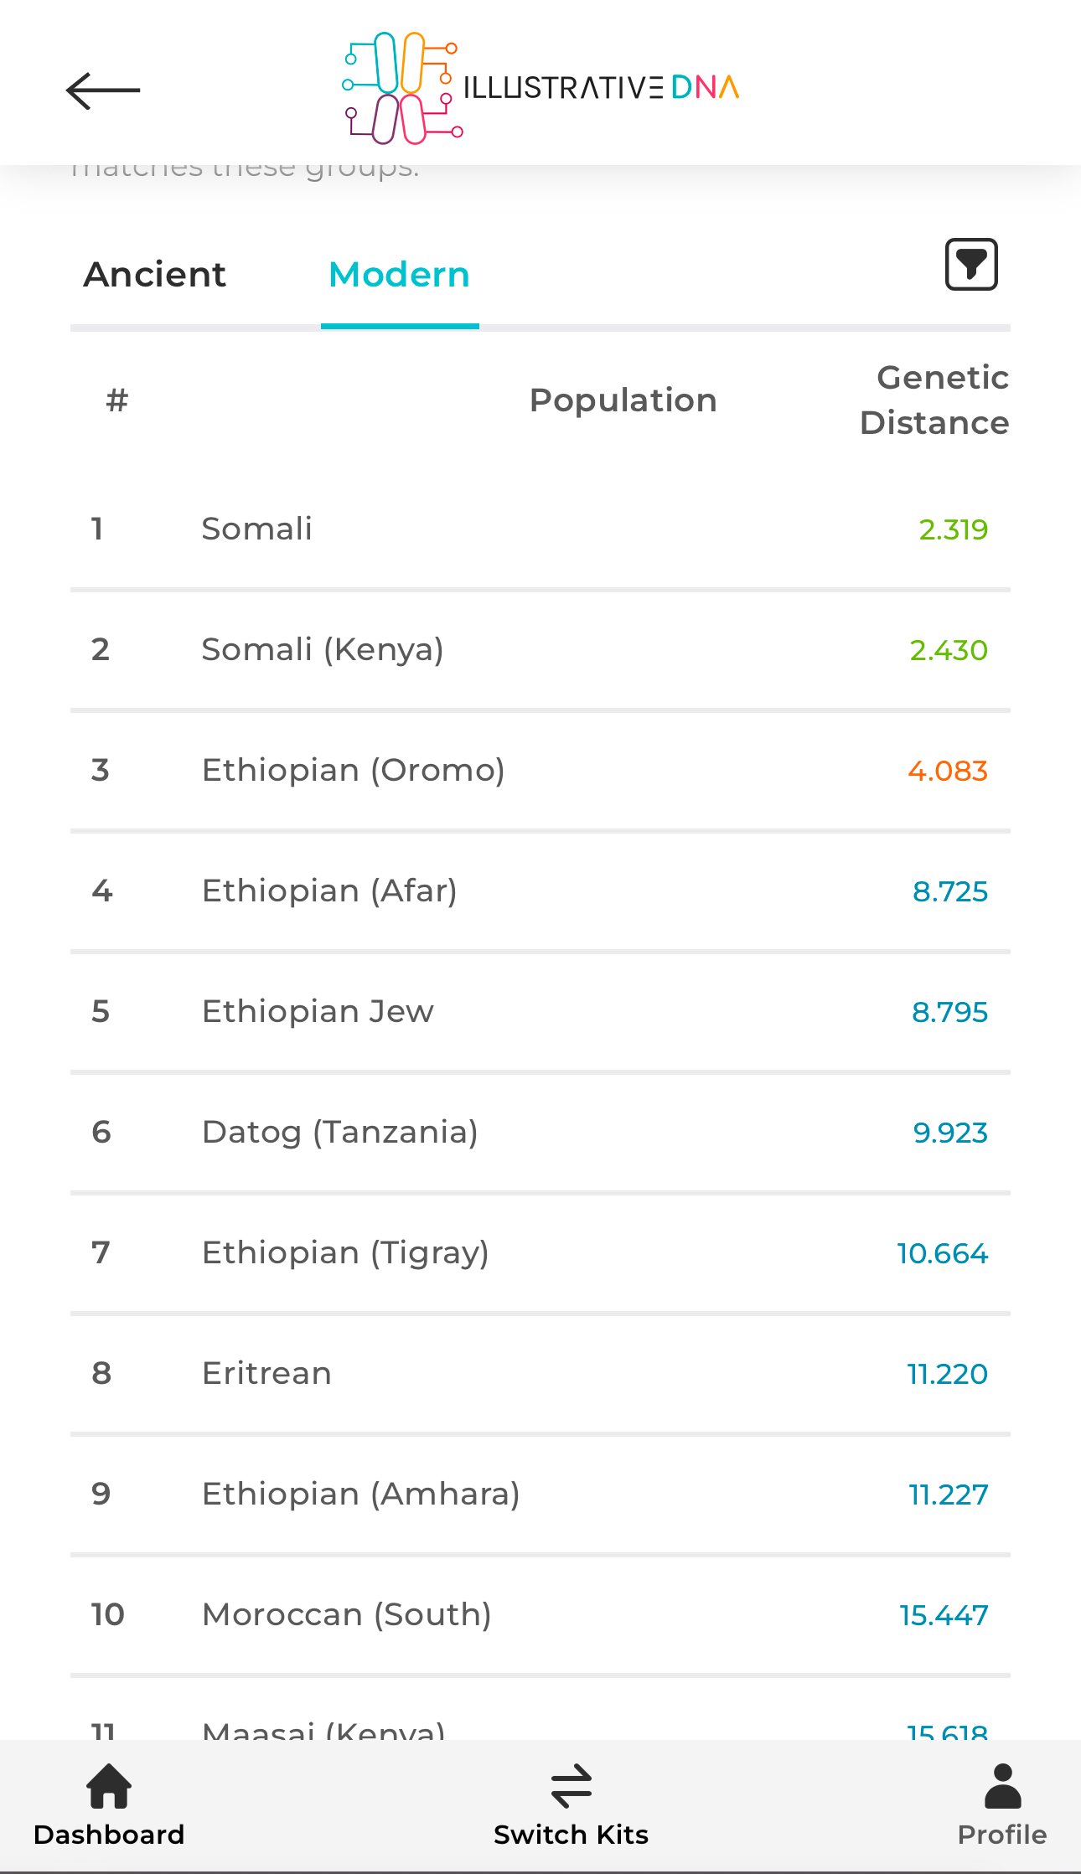Screen dimensions: 1081x1874
Task: Select Ethiopian (Oromo) row
Action: 540,771
